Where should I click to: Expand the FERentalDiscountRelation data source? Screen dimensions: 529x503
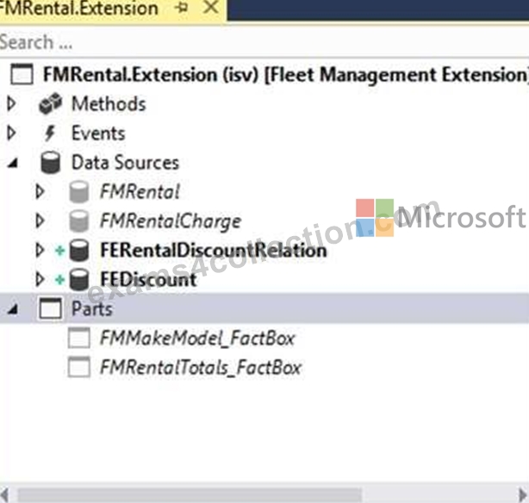40,251
